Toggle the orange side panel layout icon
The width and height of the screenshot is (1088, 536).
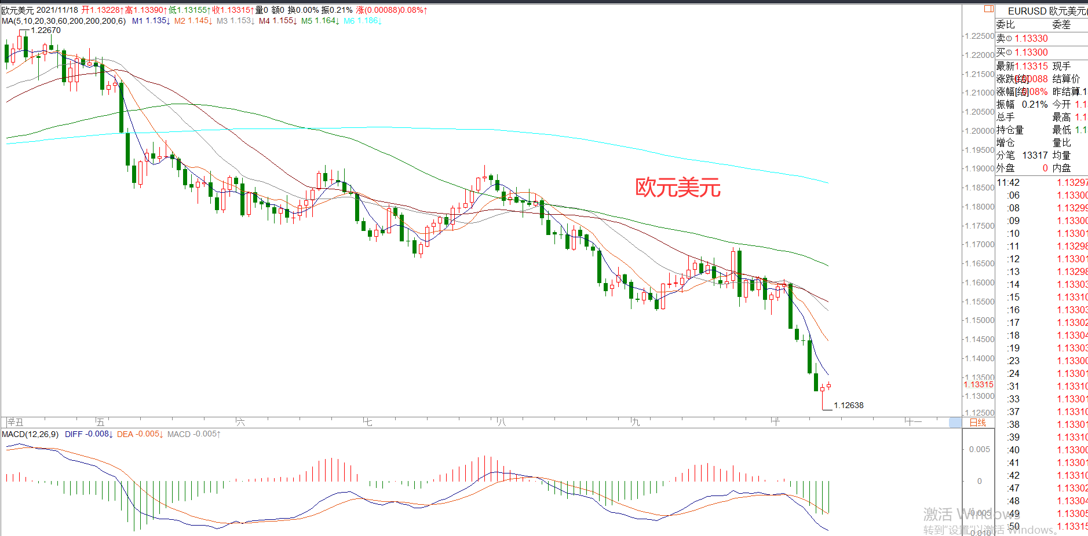989,9
